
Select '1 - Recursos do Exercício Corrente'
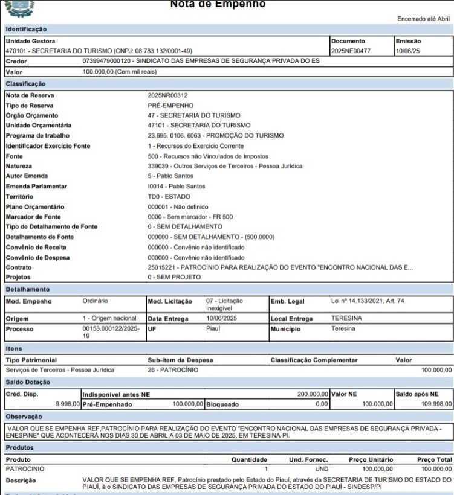click(196, 146)
